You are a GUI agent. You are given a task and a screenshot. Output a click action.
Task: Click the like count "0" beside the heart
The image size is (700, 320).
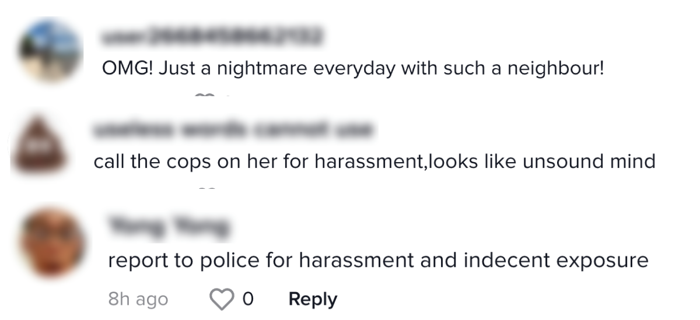tap(248, 300)
